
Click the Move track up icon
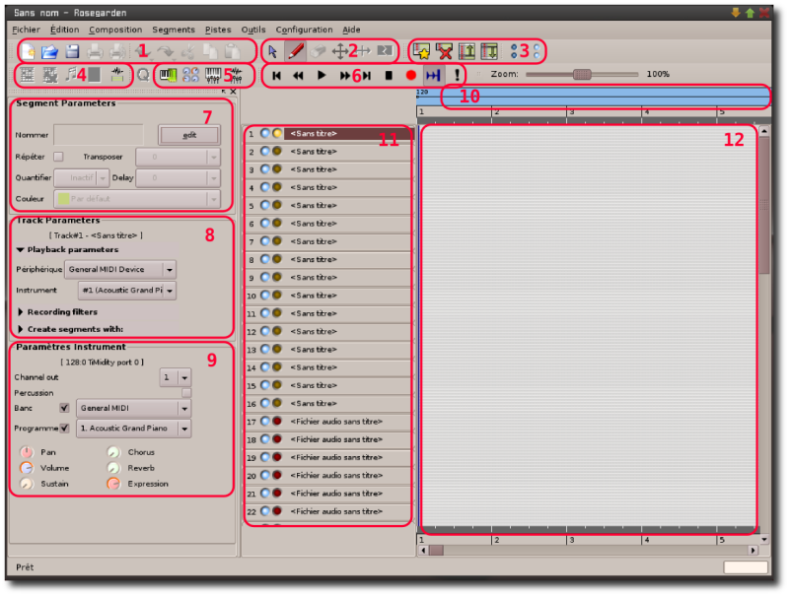466,51
